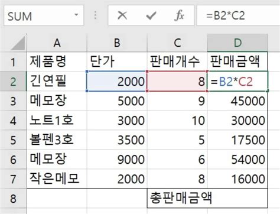Image resolution: width=280 pixels, height=214 pixels.
Task: Click cell A3 containing 메모장
Action: click(57, 101)
